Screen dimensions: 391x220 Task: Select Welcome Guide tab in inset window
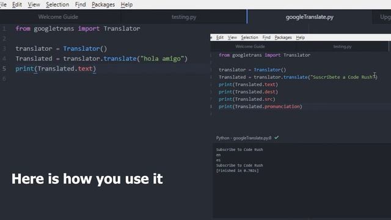point(250,46)
